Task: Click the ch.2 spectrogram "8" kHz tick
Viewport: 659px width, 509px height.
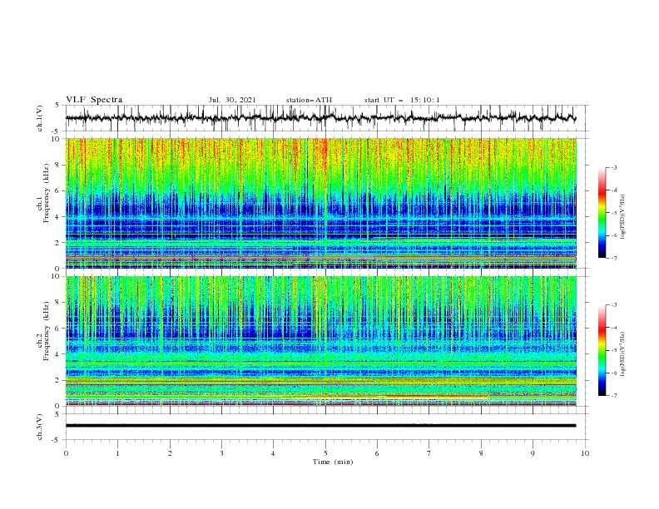Action: tap(59, 303)
